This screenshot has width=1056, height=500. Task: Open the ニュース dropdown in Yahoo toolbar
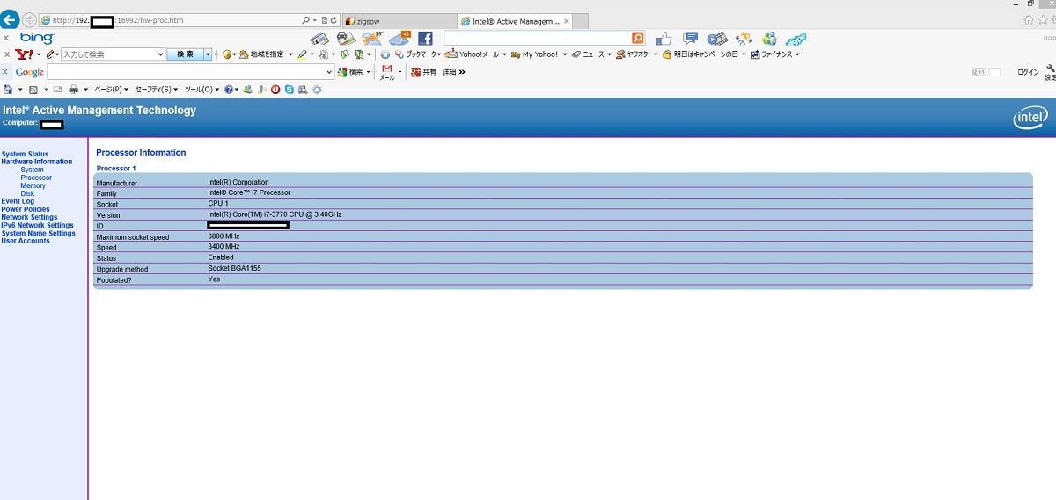coord(609,54)
